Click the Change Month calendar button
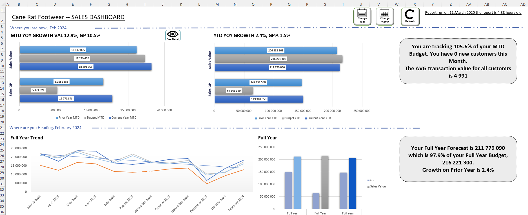 click(x=385, y=17)
